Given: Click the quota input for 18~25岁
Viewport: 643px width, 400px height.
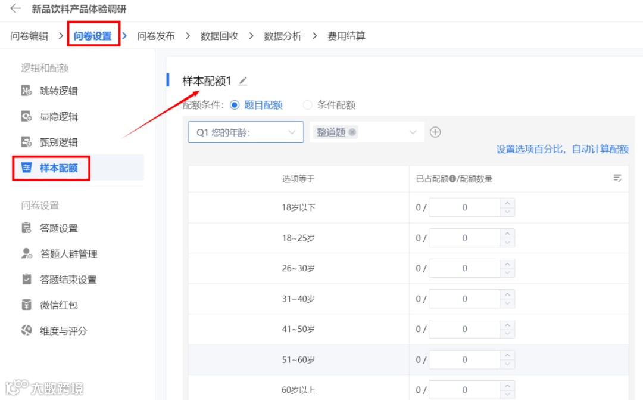Looking at the screenshot, I should [464, 238].
